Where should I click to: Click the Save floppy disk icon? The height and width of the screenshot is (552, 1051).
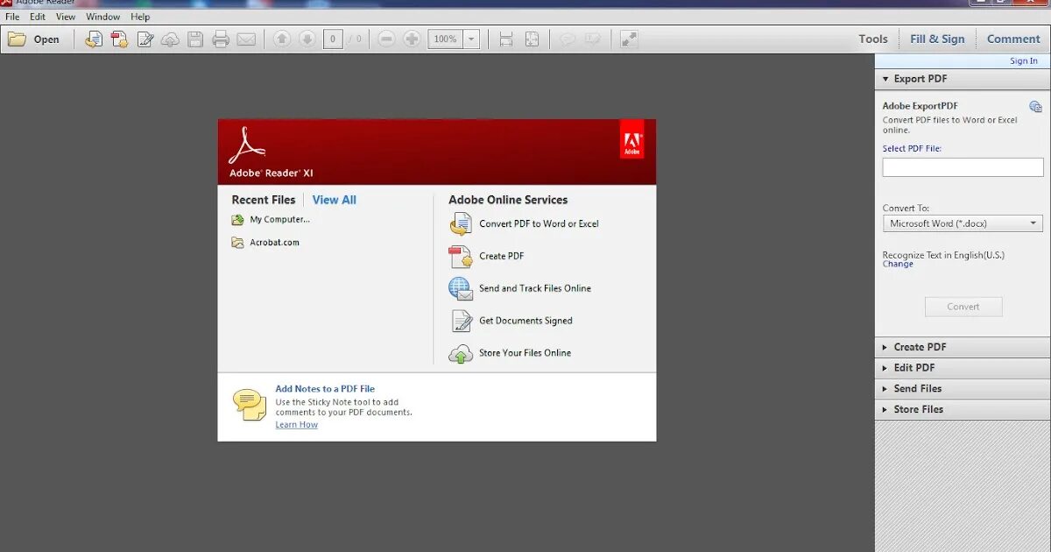click(x=195, y=39)
